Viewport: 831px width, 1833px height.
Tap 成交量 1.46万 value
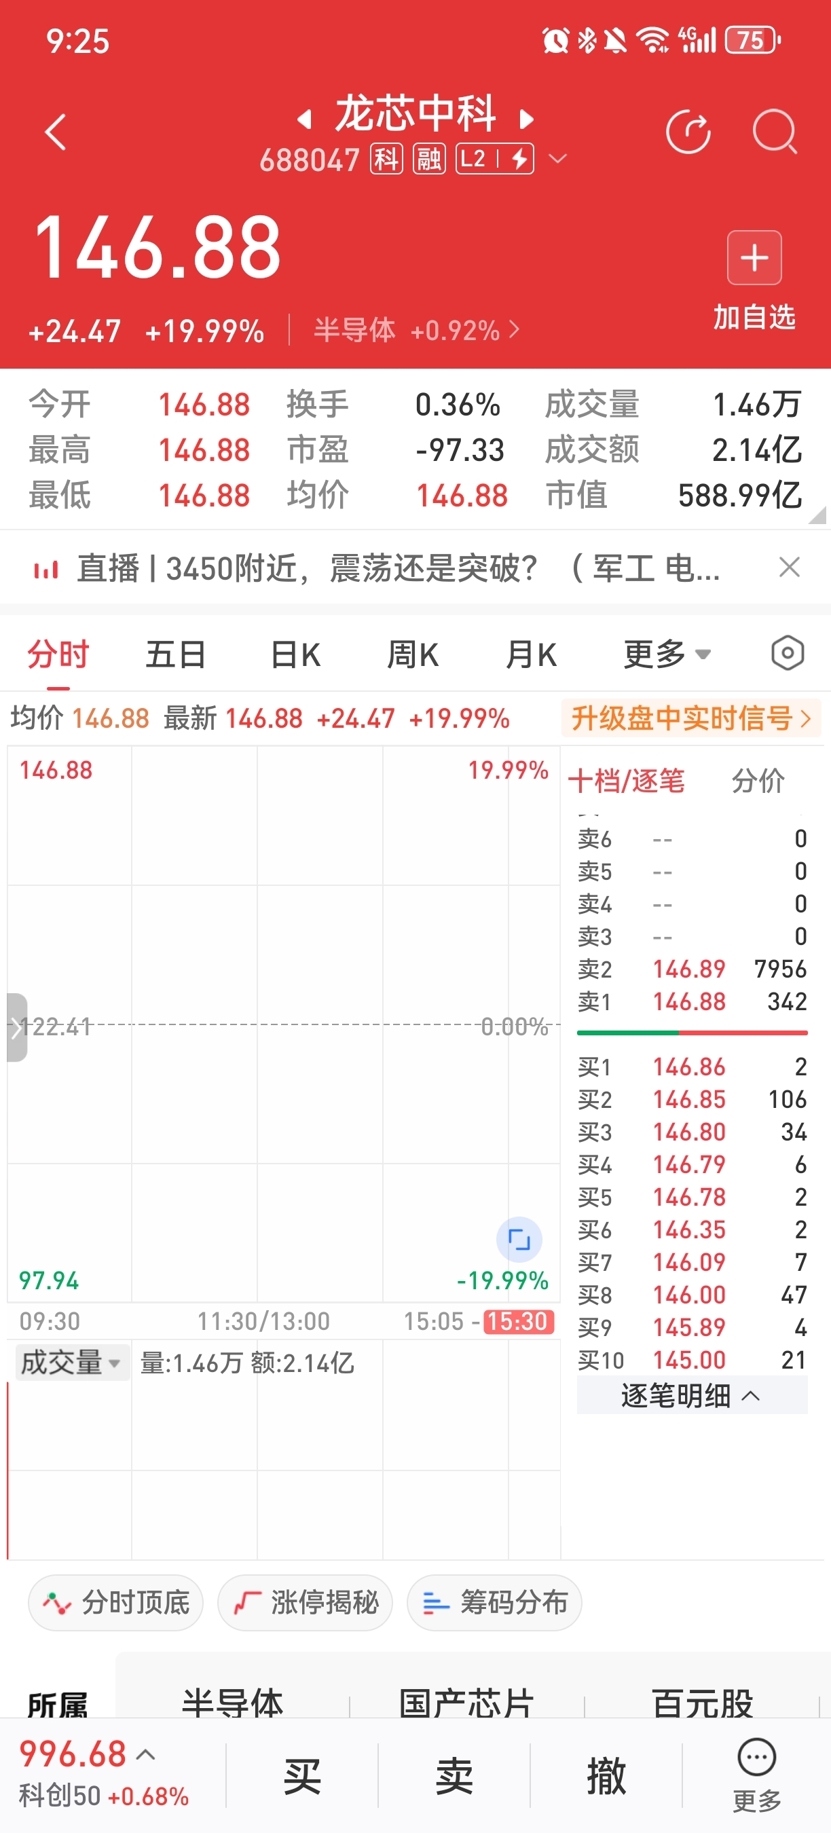757,404
